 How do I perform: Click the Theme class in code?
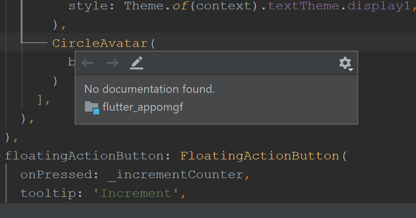tap(143, 7)
